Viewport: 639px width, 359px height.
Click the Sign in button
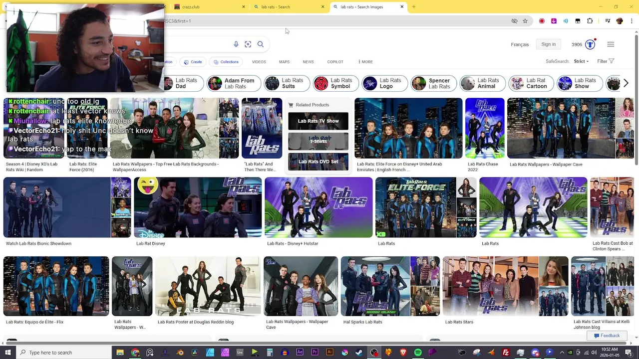548,44
